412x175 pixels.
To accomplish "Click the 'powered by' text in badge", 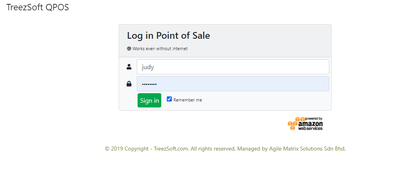I will pyautogui.click(x=314, y=119).
